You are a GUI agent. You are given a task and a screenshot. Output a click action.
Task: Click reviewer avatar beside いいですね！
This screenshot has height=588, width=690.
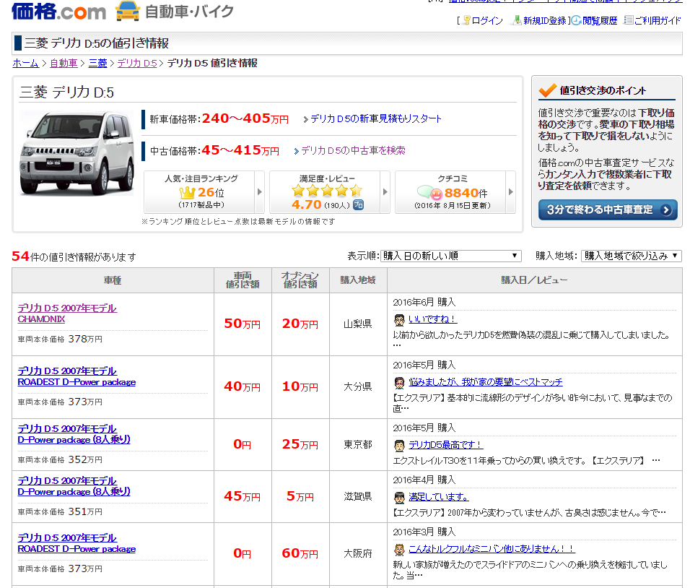(399, 320)
